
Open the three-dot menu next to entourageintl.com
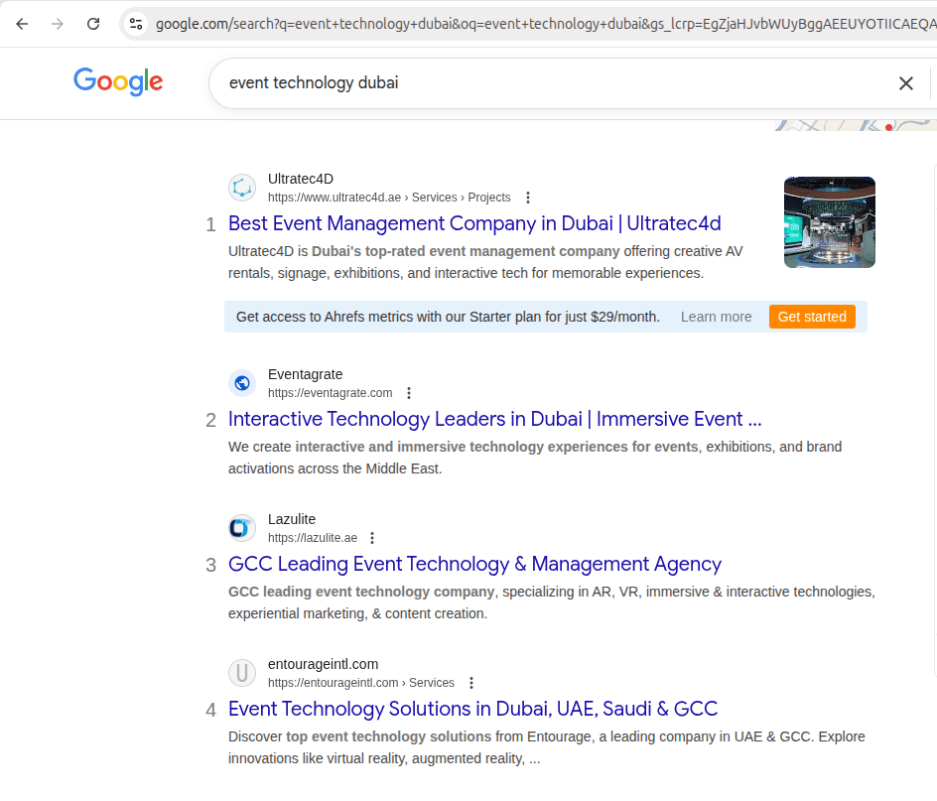point(470,683)
